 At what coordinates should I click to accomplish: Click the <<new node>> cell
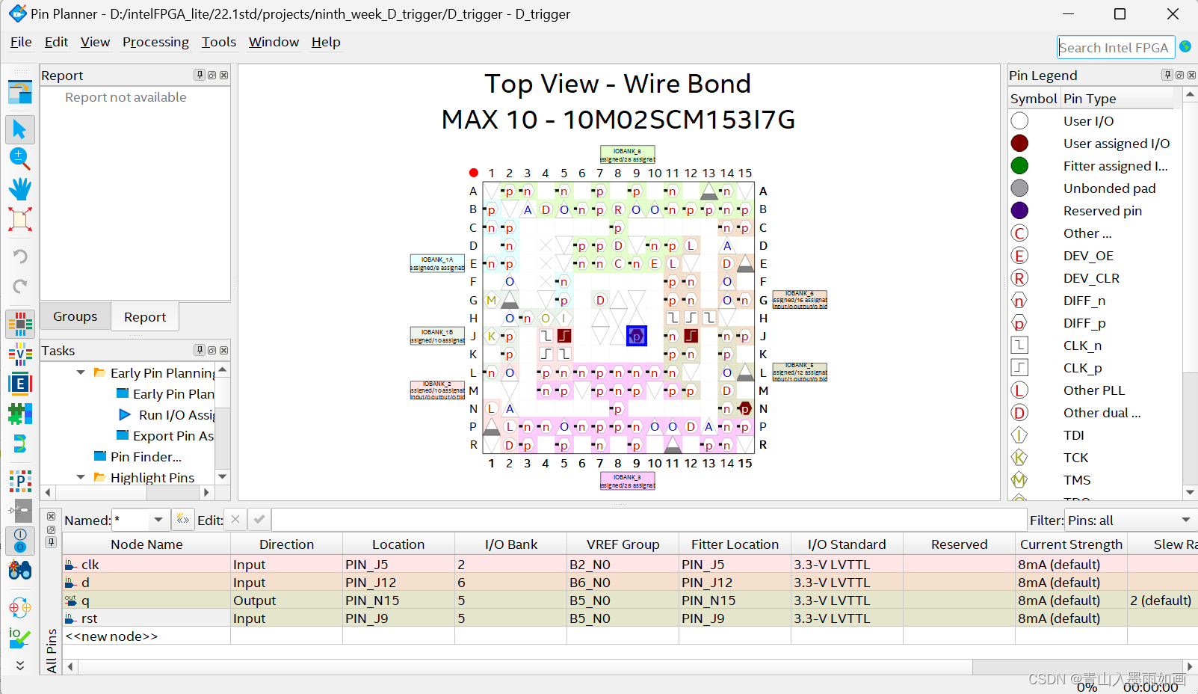146,636
